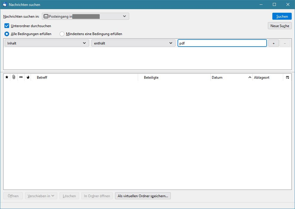
Task: Open the Posteingang folder dropdown
Action: (86, 16)
